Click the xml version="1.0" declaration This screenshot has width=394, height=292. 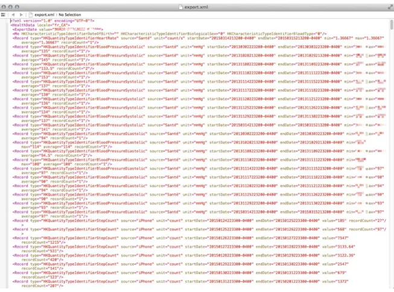31,21
